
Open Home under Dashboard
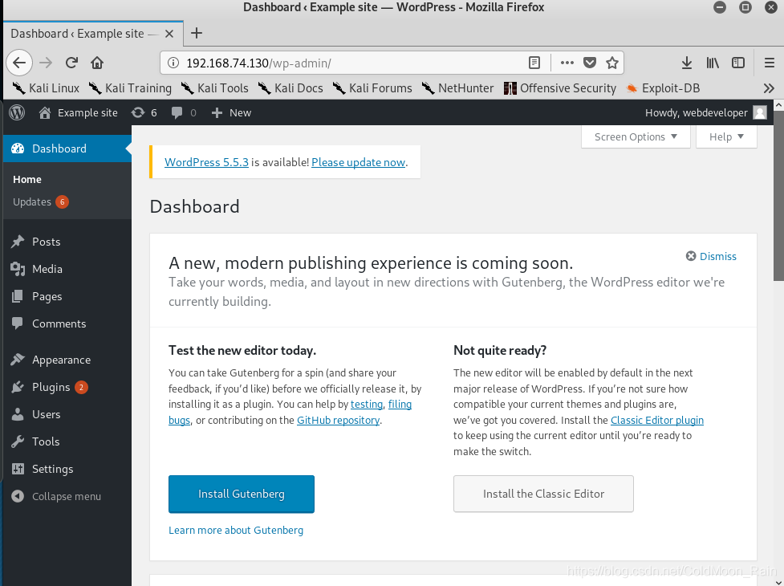point(27,180)
